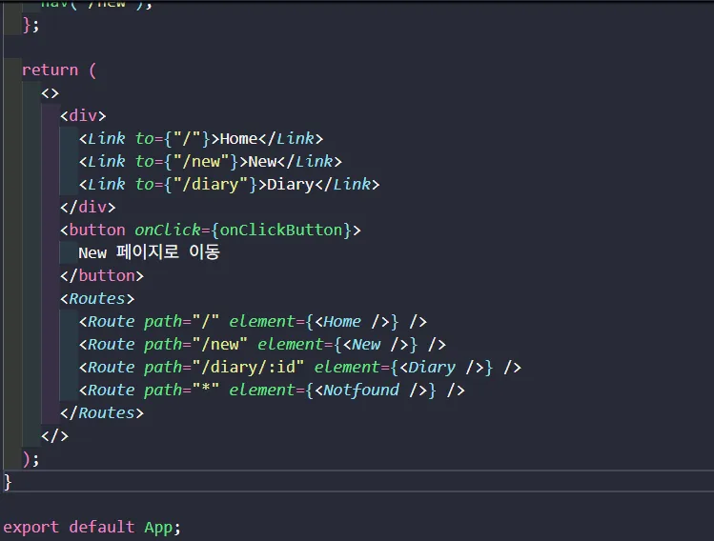
Task: Click the 'return (' line
Action: tap(59, 70)
